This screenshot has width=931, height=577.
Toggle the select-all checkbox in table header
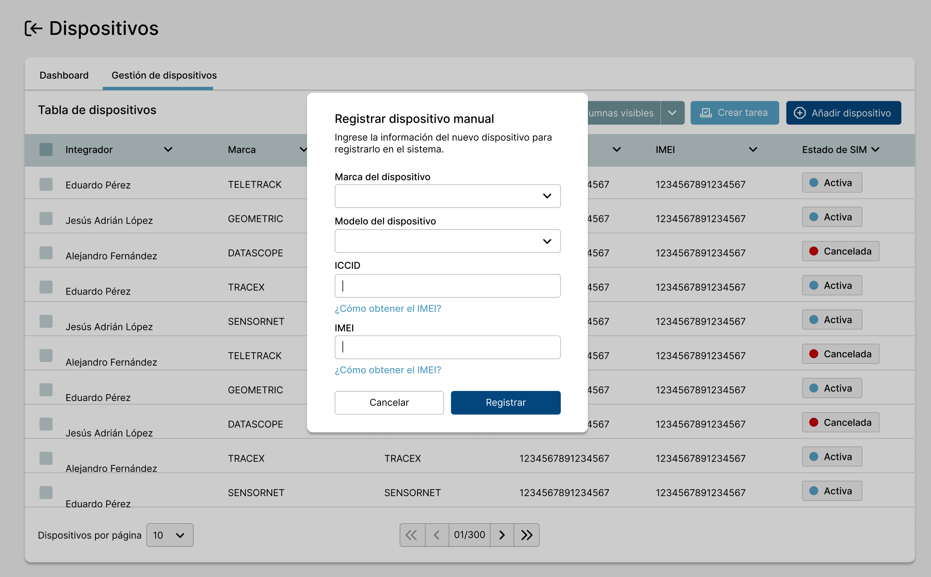click(46, 150)
